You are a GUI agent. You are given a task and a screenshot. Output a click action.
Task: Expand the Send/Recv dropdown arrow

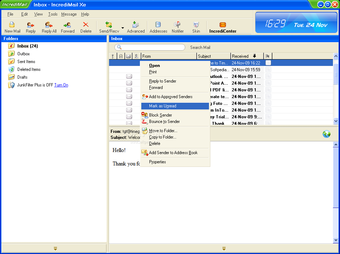click(x=123, y=28)
